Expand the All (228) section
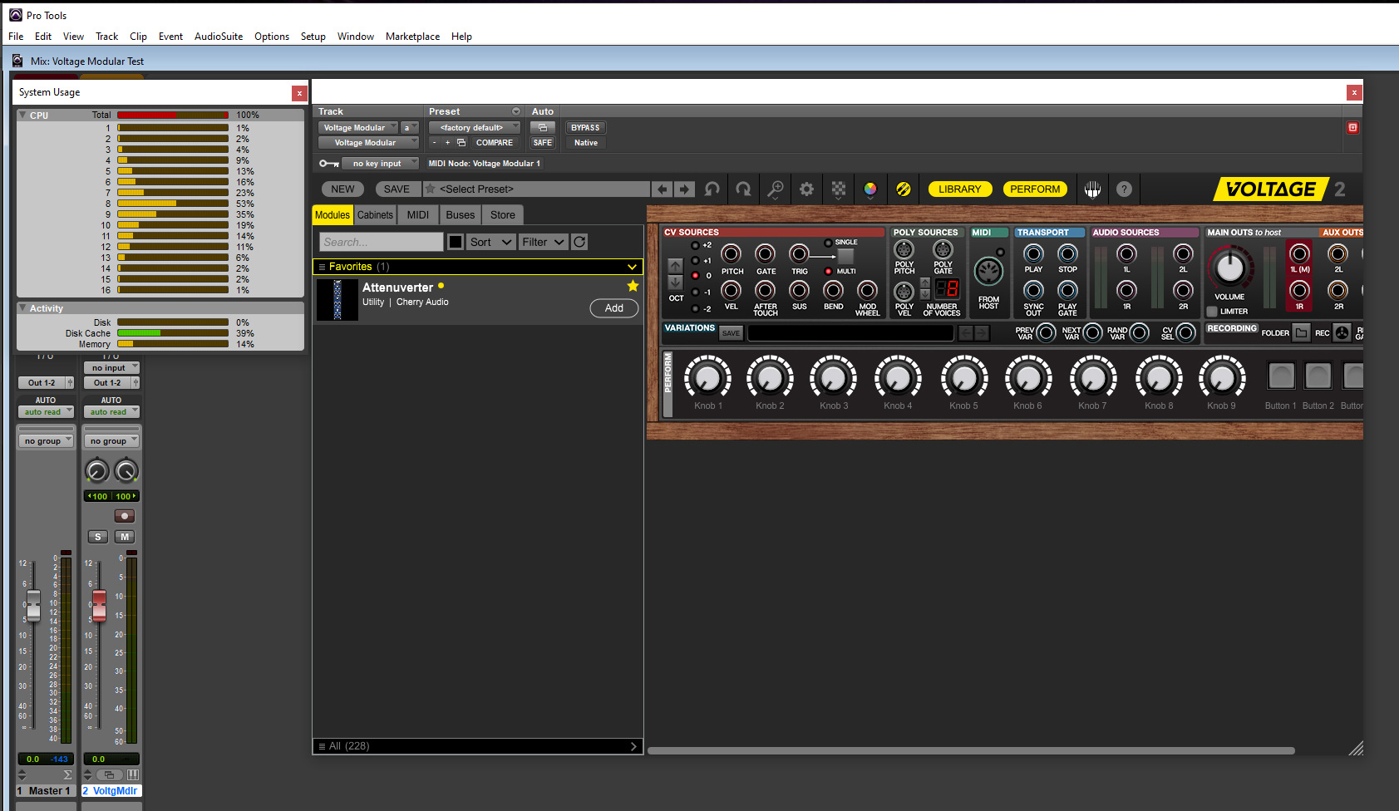 633,746
